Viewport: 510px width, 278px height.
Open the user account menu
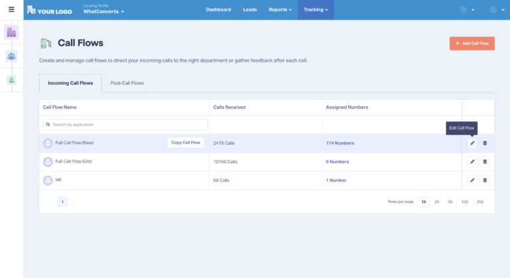pyautogui.click(x=496, y=10)
